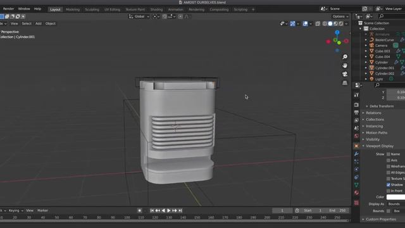Screen dimensions: 405x228
Task: Open the Modifier properties wrench tab
Action: (356, 154)
